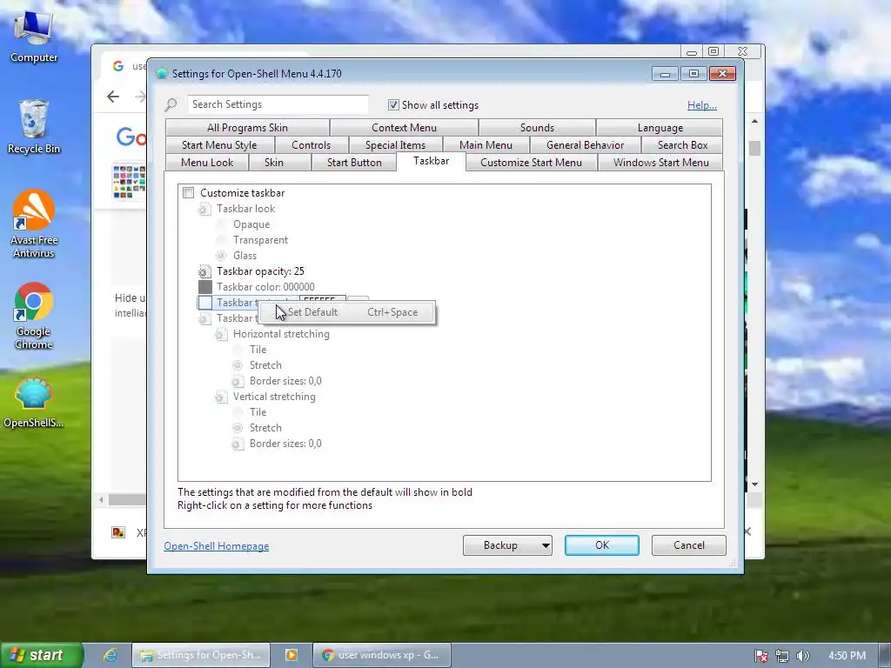The height and width of the screenshot is (668, 891).
Task: Open the Controls tab
Action: tap(311, 145)
